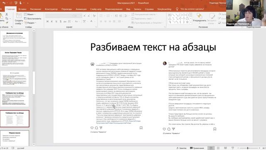Toggle align text left
The image size is (266, 150).
point(101,21)
